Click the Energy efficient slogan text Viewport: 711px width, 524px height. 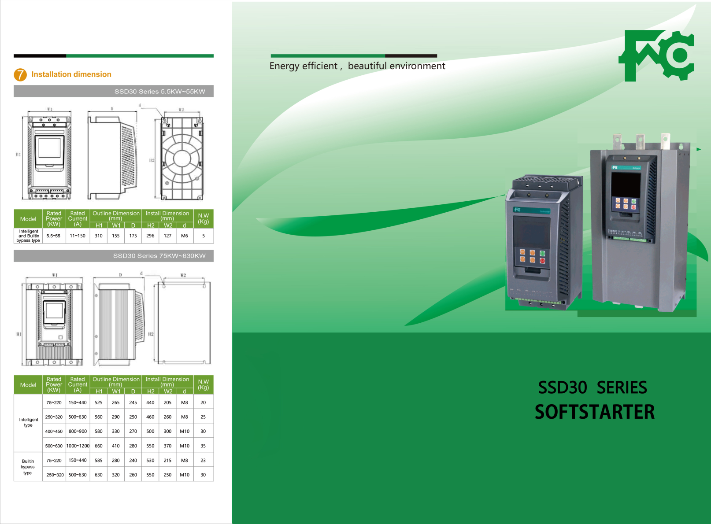(357, 66)
